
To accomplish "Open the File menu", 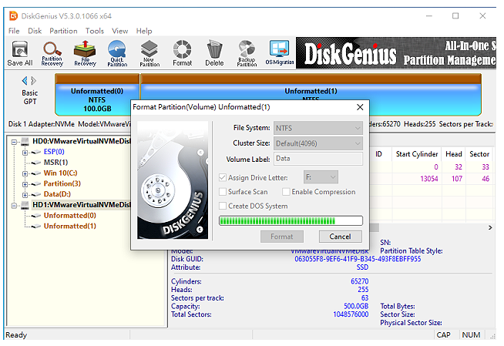I will pos(14,31).
